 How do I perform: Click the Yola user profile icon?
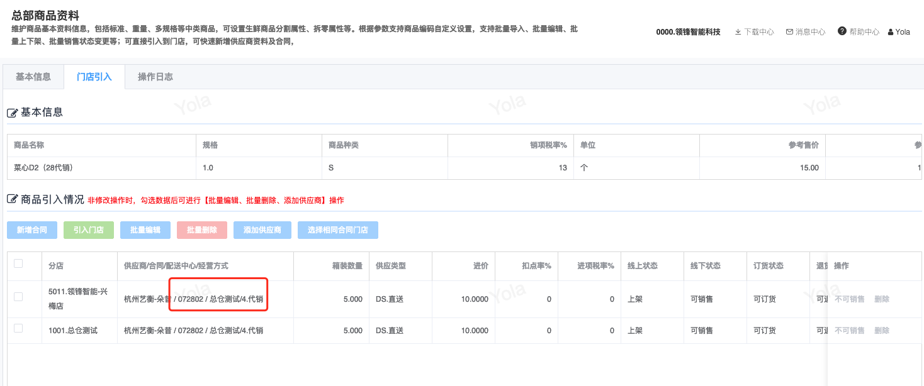[x=890, y=32]
